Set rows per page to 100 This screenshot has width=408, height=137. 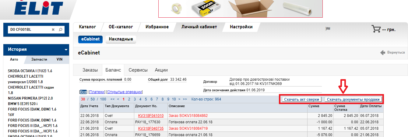pyautogui.click(x=103, y=99)
